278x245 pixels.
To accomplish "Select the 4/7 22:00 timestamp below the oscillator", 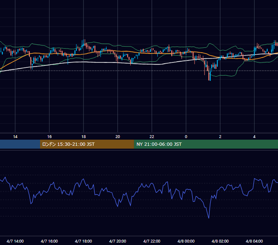I will [x=152, y=241].
